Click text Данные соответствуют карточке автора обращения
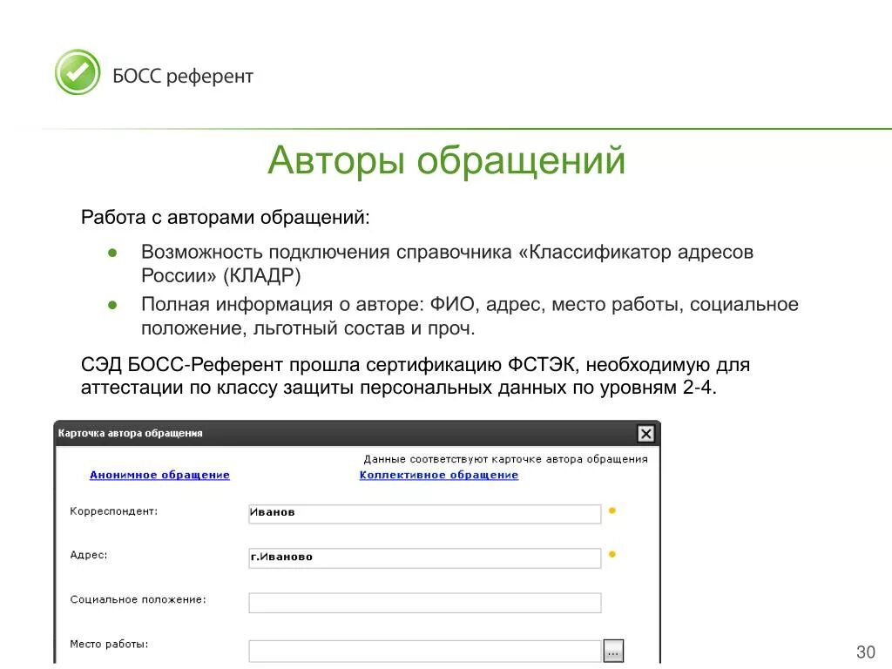Viewport: 892px width, 669px height. point(506,459)
